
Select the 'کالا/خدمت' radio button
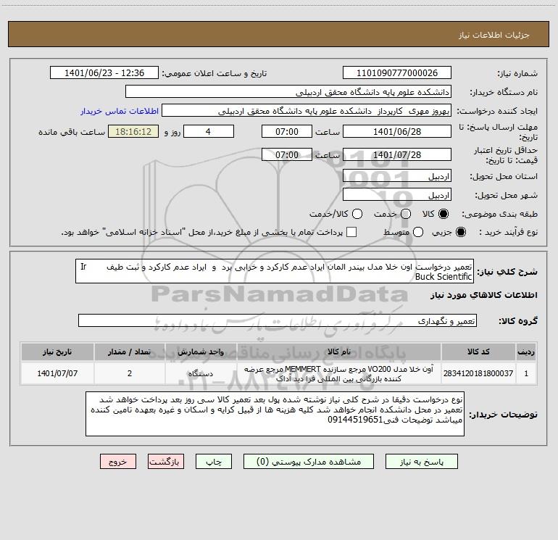pyautogui.click(x=357, y=214)
